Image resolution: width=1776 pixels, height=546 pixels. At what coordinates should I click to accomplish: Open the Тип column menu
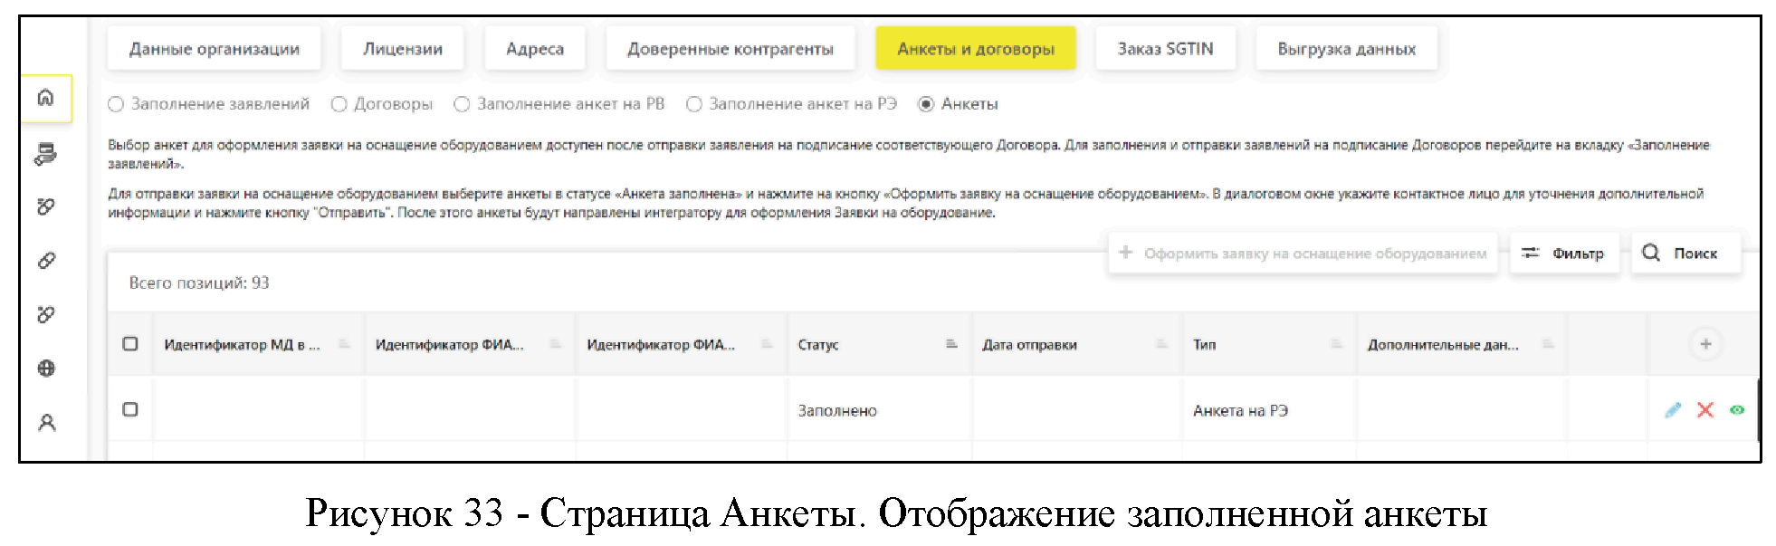1336,344
